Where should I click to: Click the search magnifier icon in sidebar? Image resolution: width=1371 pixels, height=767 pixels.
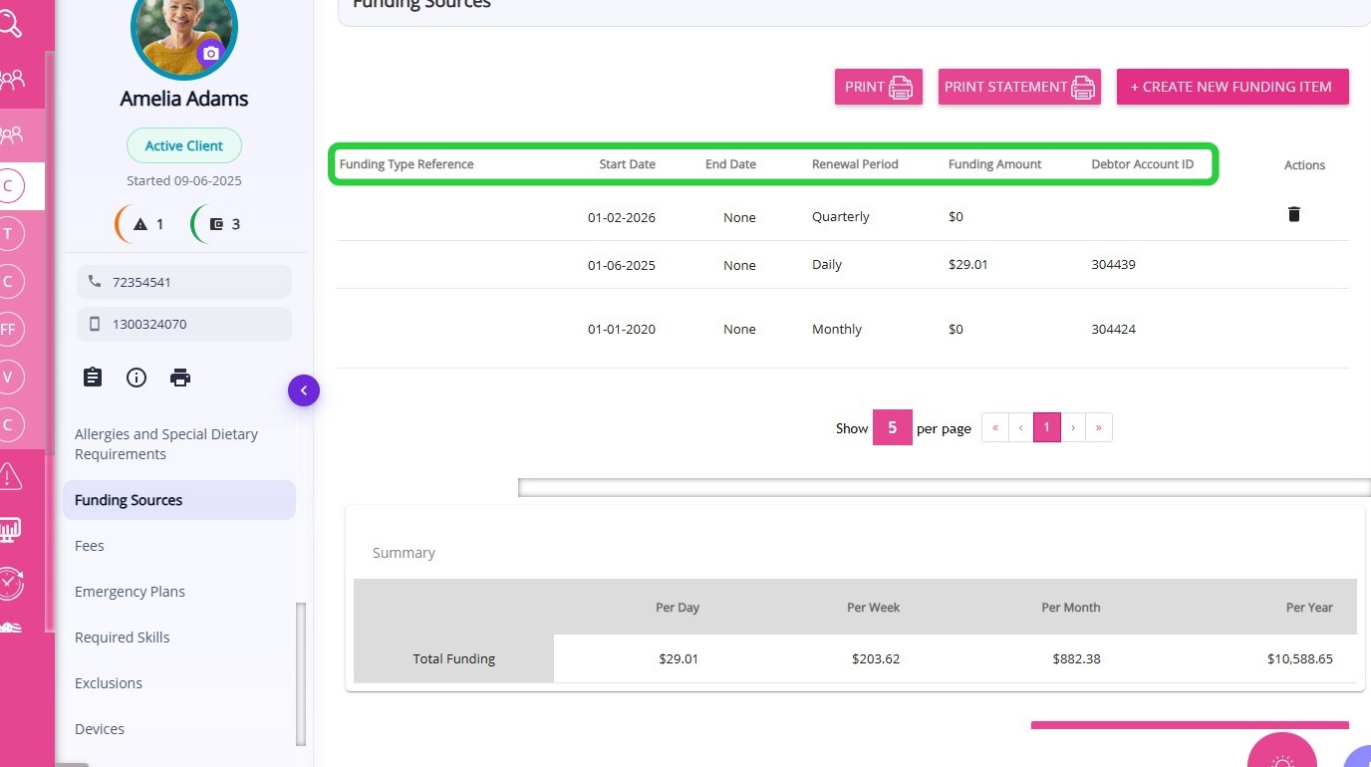coord(10,24)
